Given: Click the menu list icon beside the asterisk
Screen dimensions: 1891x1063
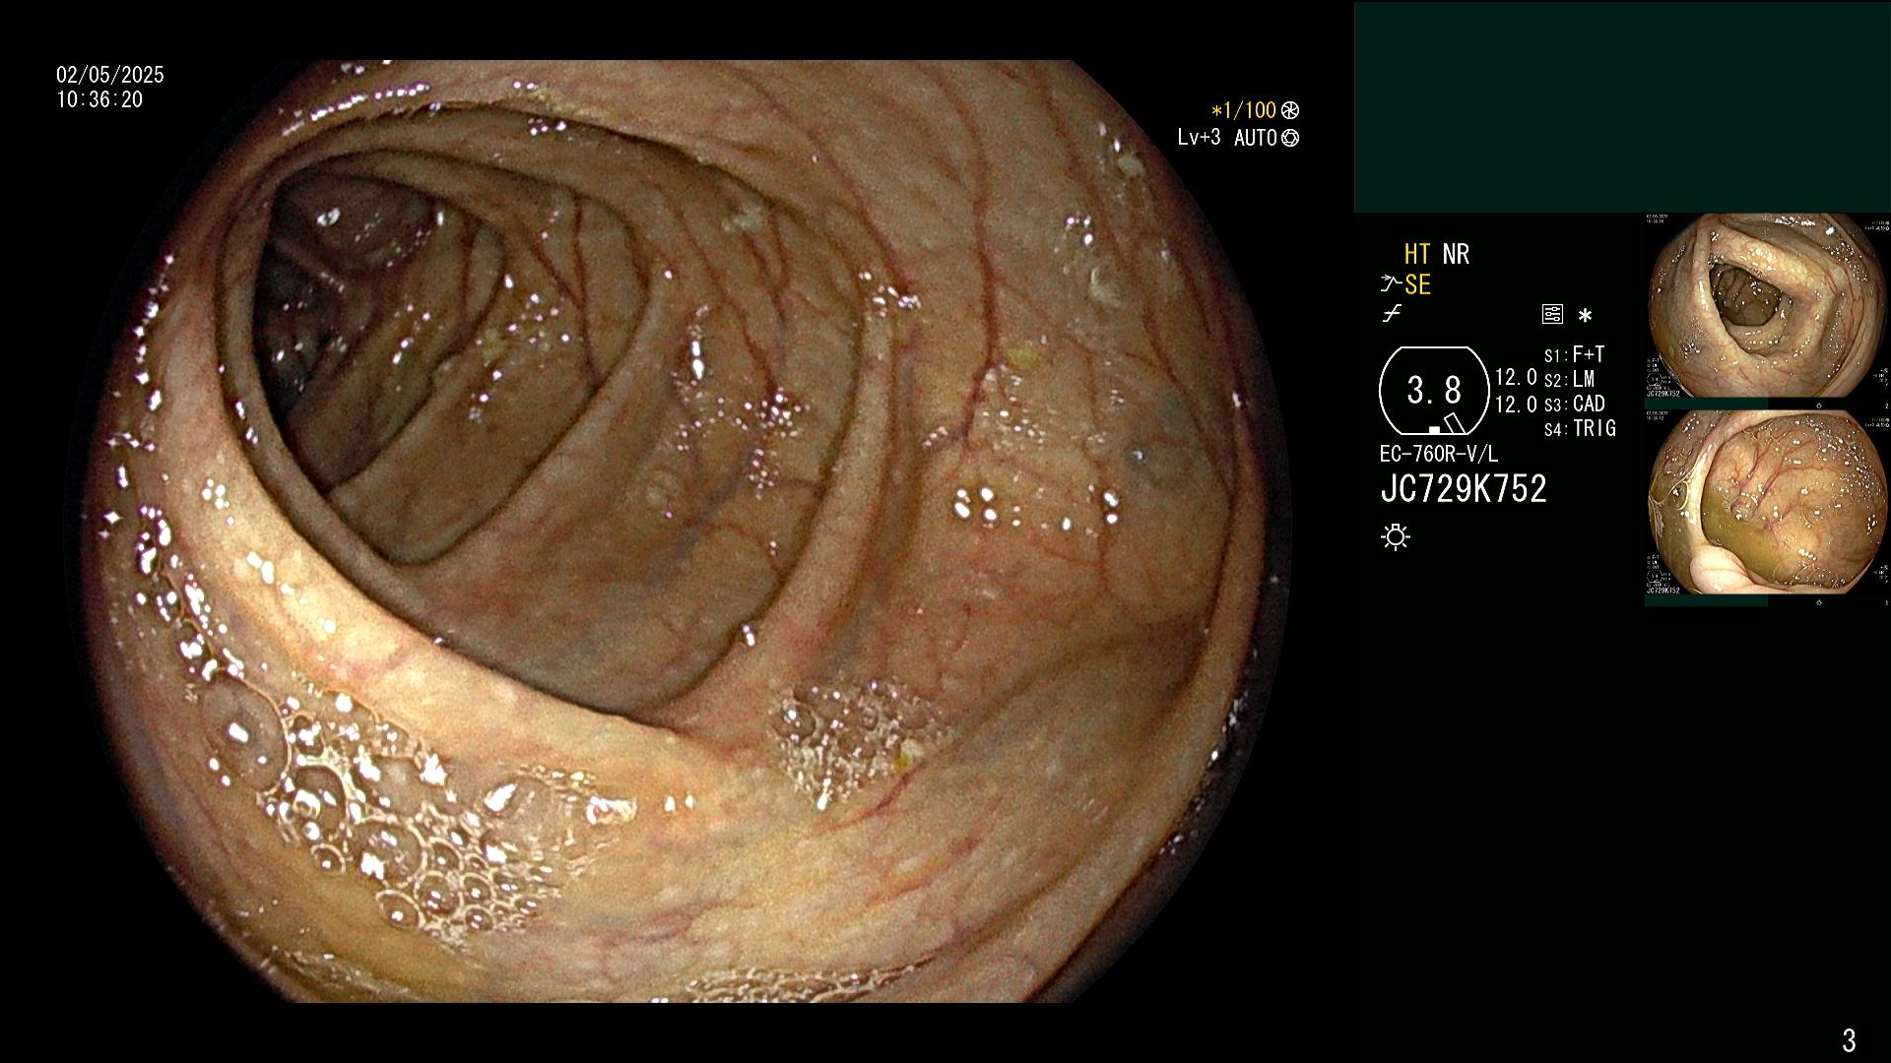Looking at the screenshot, I should click(1552, 315).
